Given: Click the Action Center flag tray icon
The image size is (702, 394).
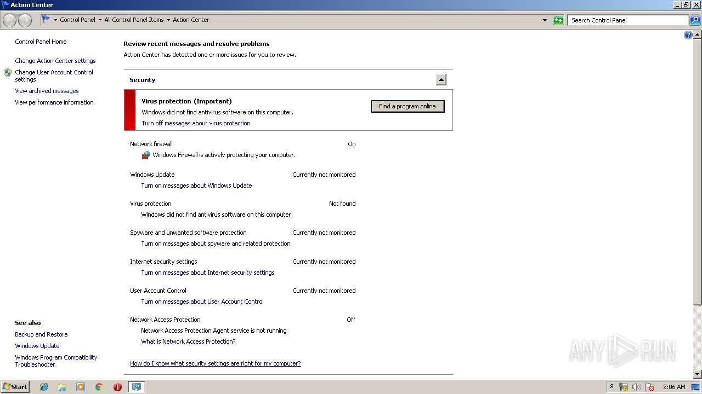Looking at the screenshot, I should tap(650, 387).
